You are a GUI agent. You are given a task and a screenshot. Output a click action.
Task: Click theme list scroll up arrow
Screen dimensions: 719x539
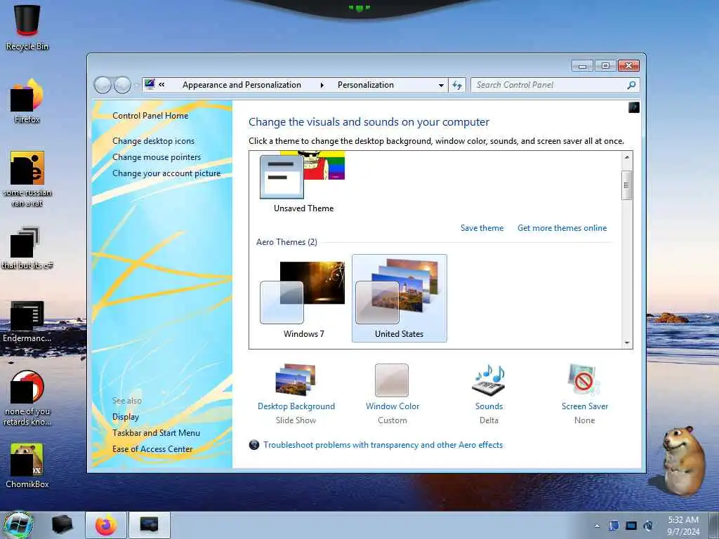click(x=627, y=157)
